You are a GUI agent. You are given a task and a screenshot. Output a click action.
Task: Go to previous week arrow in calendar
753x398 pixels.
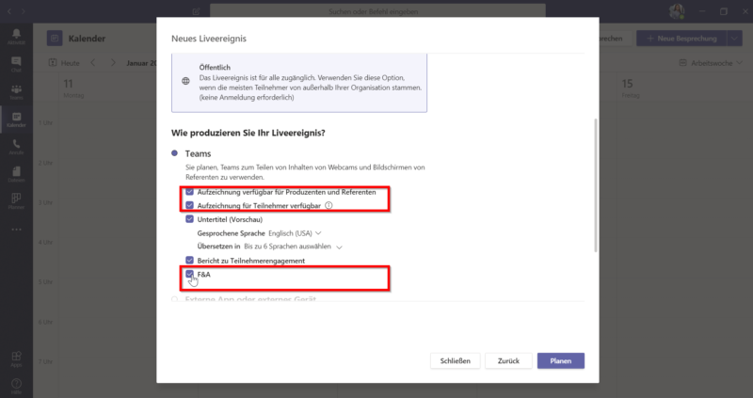pyautogui.click(x=93, y=63)
